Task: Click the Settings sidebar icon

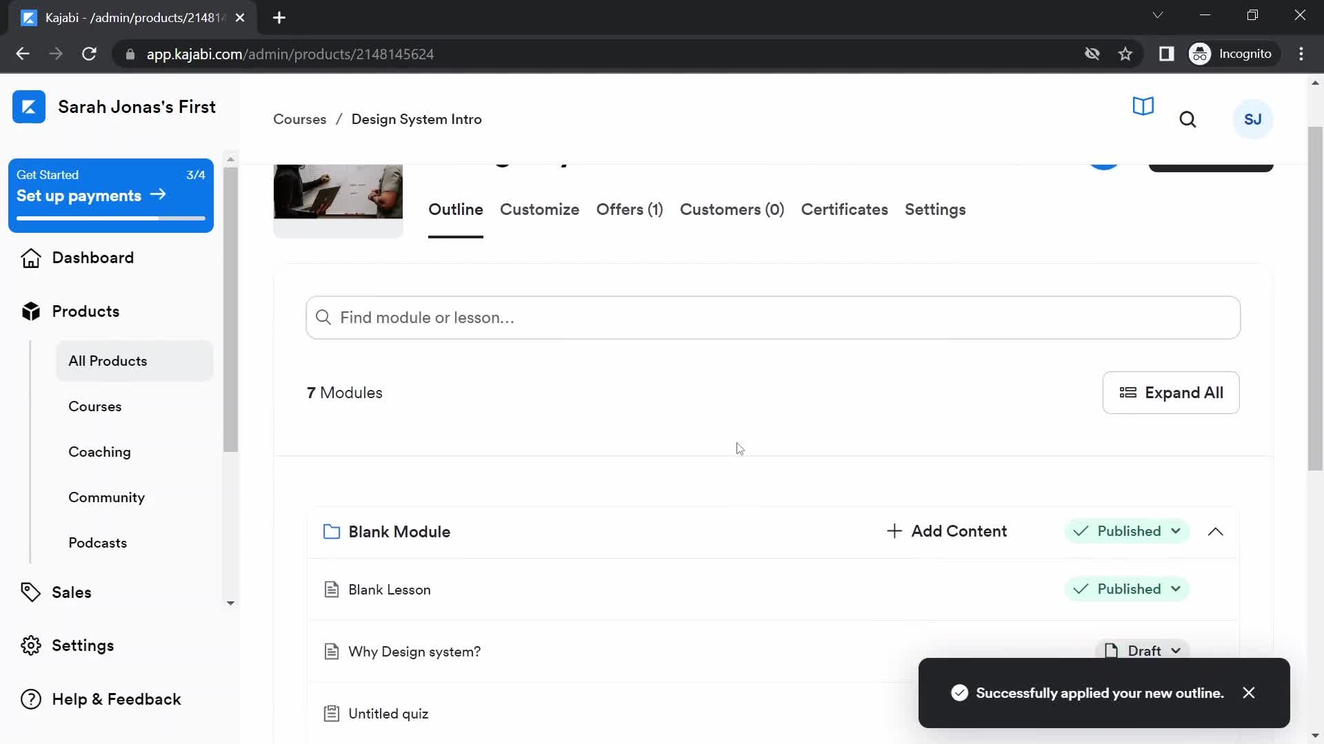Action: (31, 645)
